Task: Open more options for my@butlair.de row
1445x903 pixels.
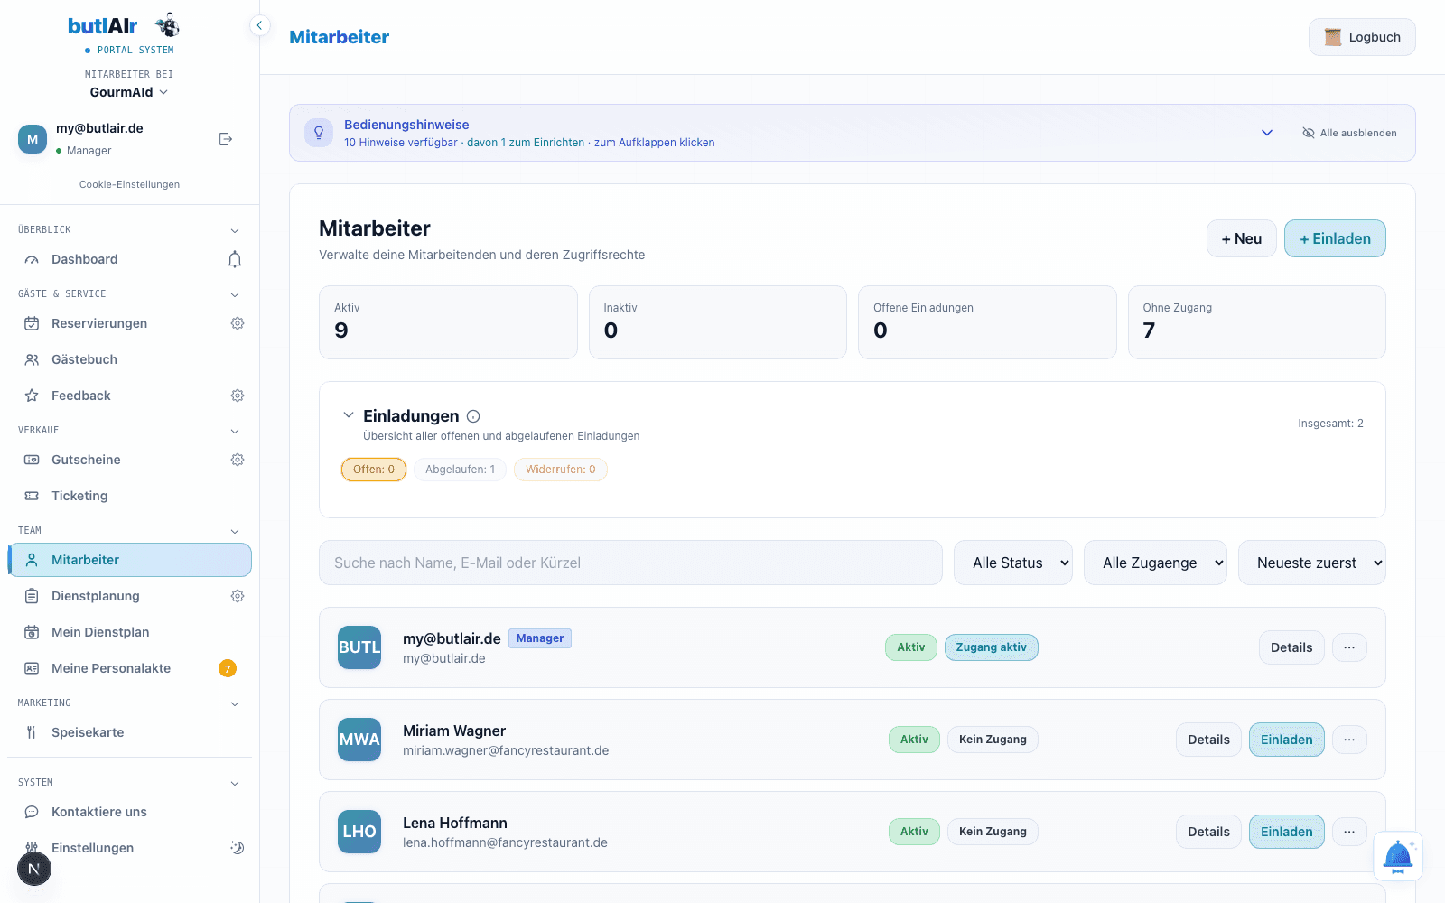Action: pyautogui.click(x=1349, y=647)
